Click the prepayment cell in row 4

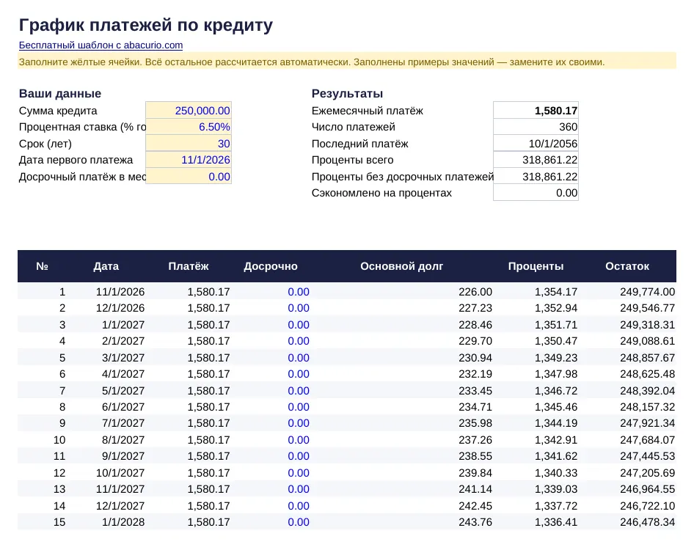(299, 341)
